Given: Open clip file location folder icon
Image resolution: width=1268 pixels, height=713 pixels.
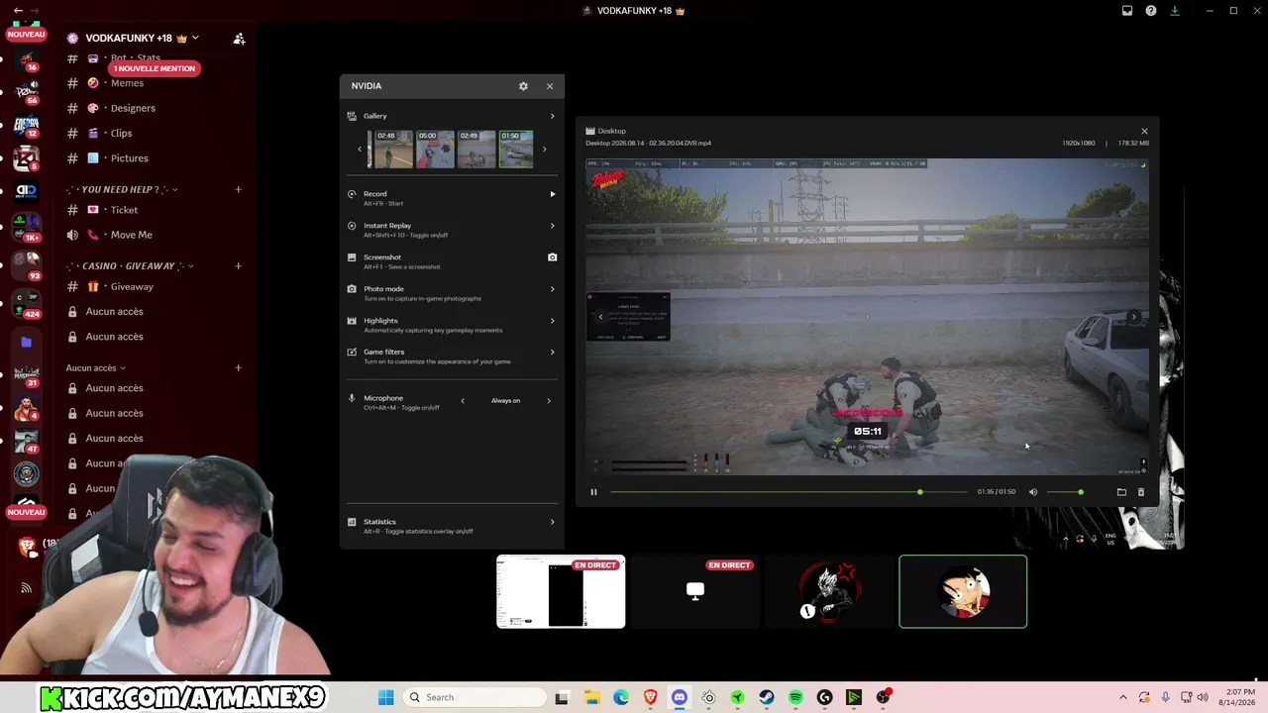Looking at the screenshot, I should (1121, 492).
